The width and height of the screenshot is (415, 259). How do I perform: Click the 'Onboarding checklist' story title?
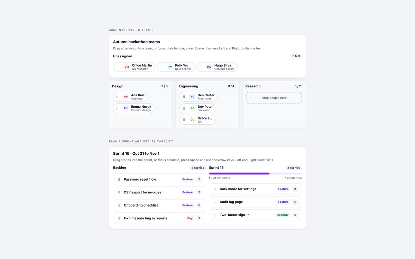point(141,205)
